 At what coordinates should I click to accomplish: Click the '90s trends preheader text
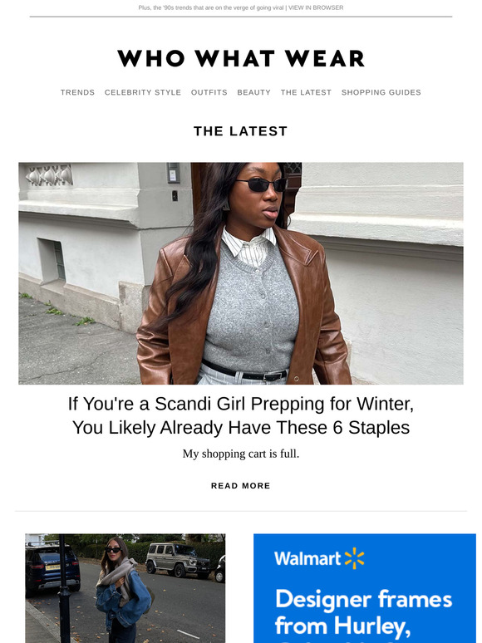pos(211,7)
